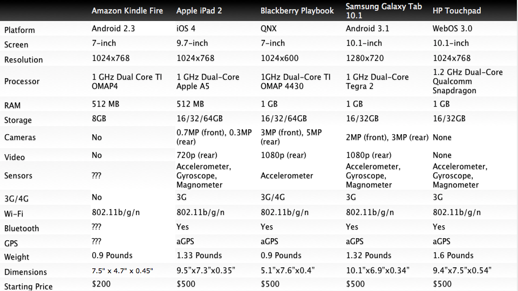Select the Playbook 1080p (rear) video cell
This screenshot has width=518, height=291.
[x=284, y=155]
